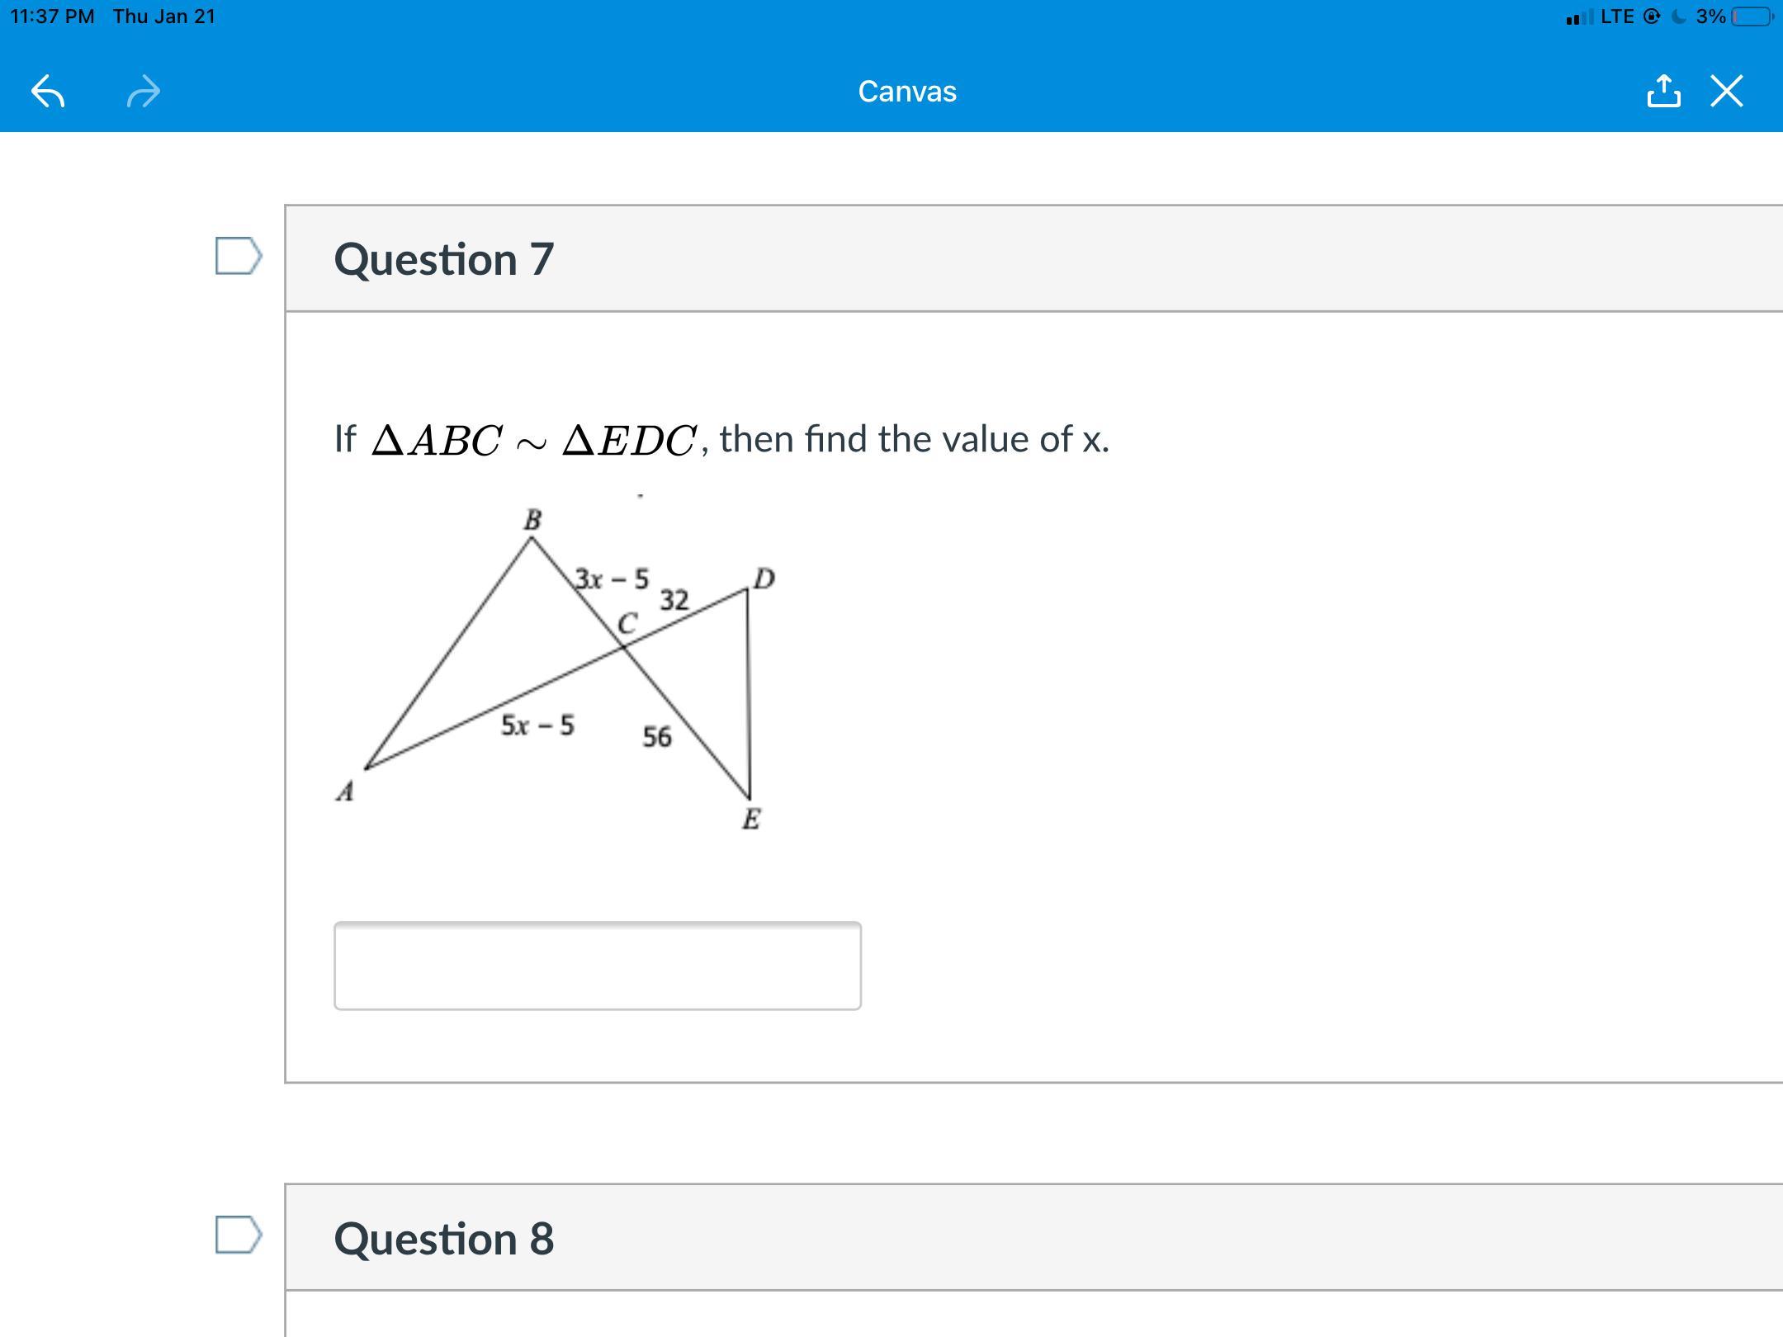
Task: Tap the LTE network indicator
Action: pos(1617,17)
